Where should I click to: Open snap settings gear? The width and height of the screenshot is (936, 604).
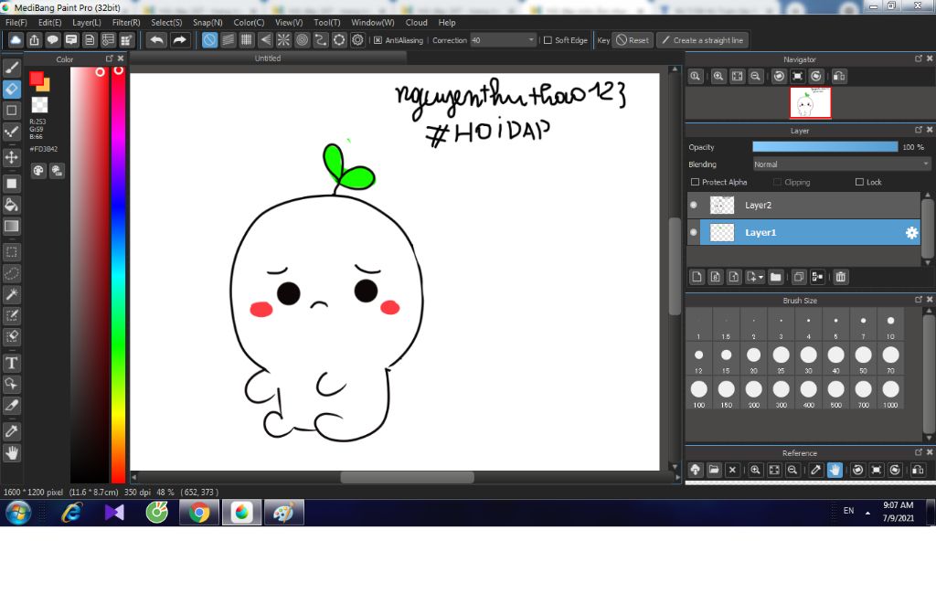[x=357, y=40]
